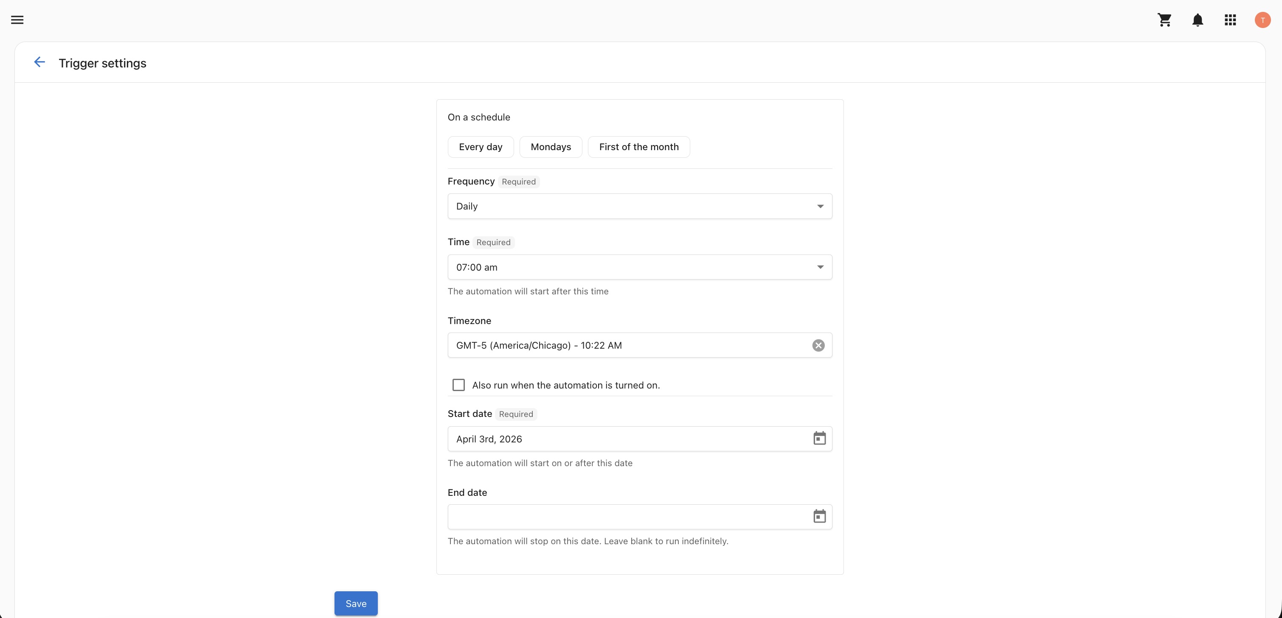Click the Frequency field label
The width and height of the screenshot is (1282, 618).
[x=471, y=182]
